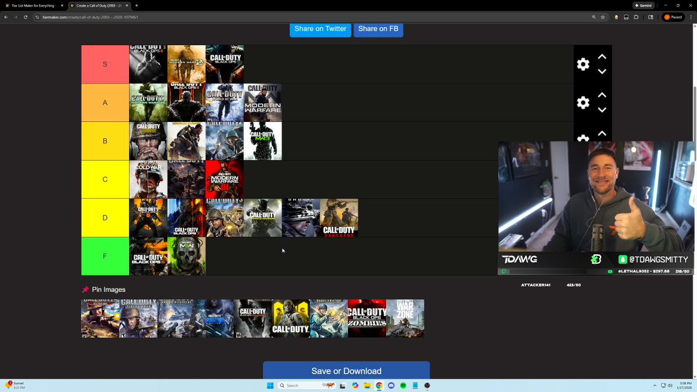Select Black Ops cover in S tier
The image size is (697, 392).
(225, 64)
